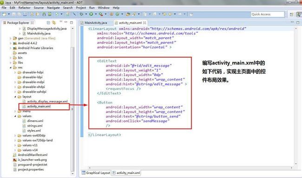This screenshot has height=178, width=302.
Task: Click the Quick Access search field
Action: (268, 14)
